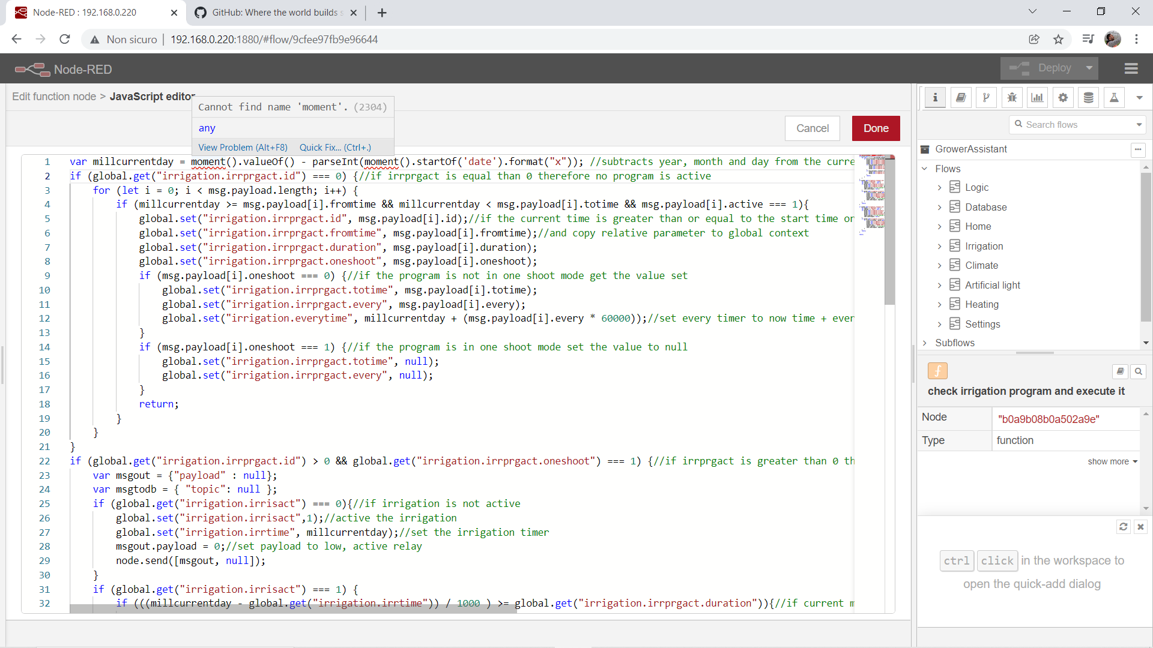Viewport: 1153px width, 648px height.
Task: Open GrowerAssistant project options menu
Action: pyautogui.click(x=1138, y=149)
